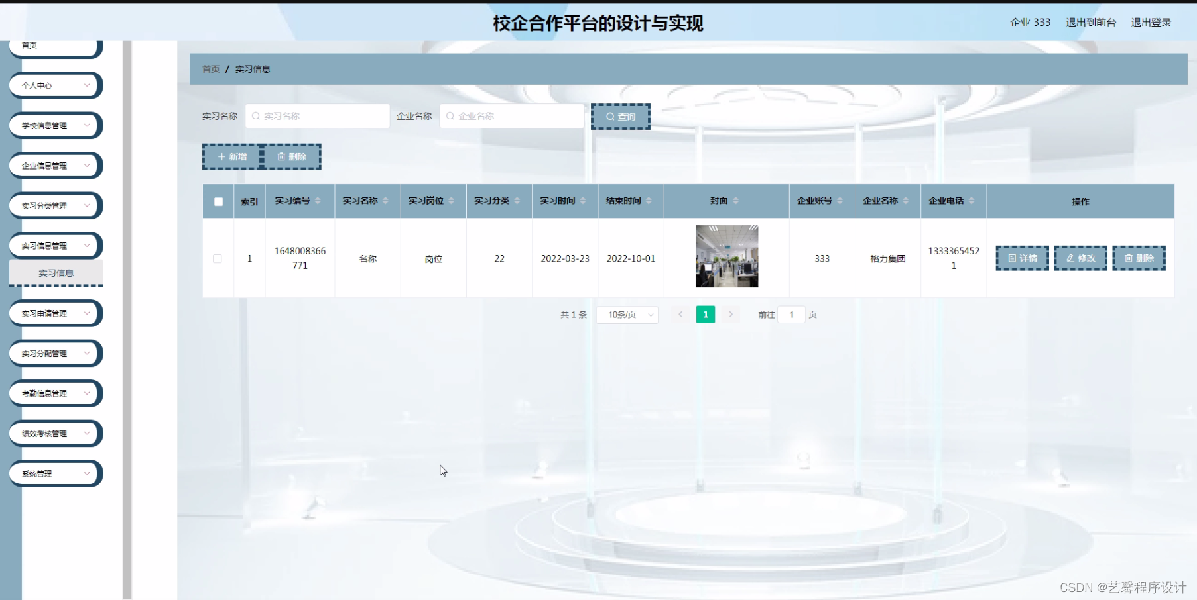The width and height of the screenshot is (1197, 600).
Task: Open the 10条/页 page size dropdown
Action: pyautogui.click(x=627, y=315)
